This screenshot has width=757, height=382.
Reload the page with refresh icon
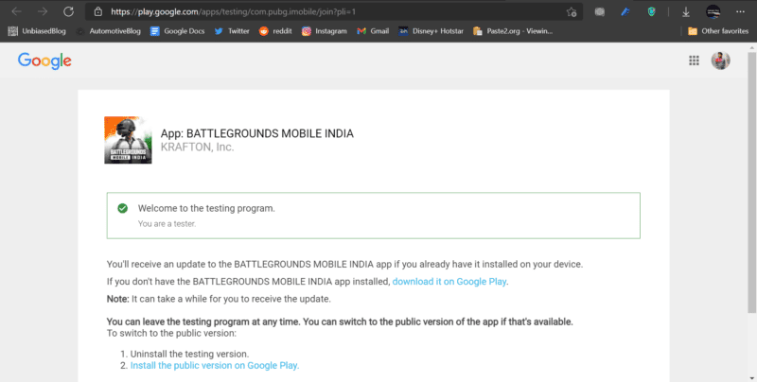click(68, 11)
